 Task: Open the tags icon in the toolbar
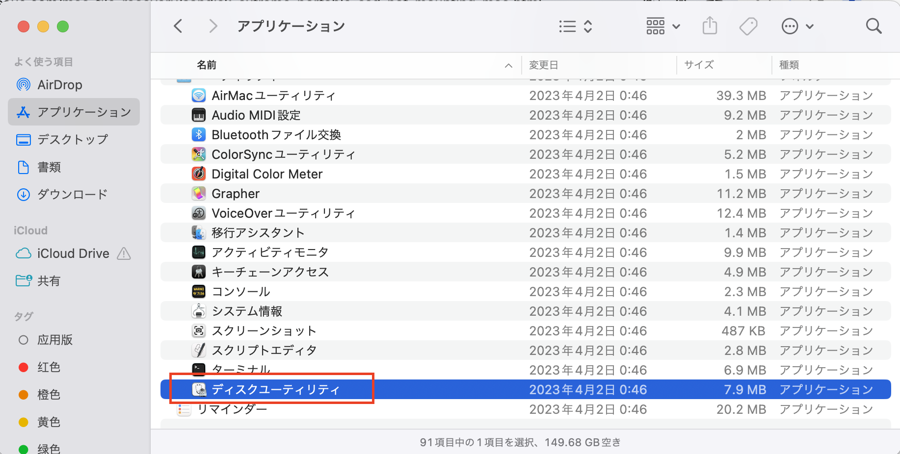pos(747,25)
